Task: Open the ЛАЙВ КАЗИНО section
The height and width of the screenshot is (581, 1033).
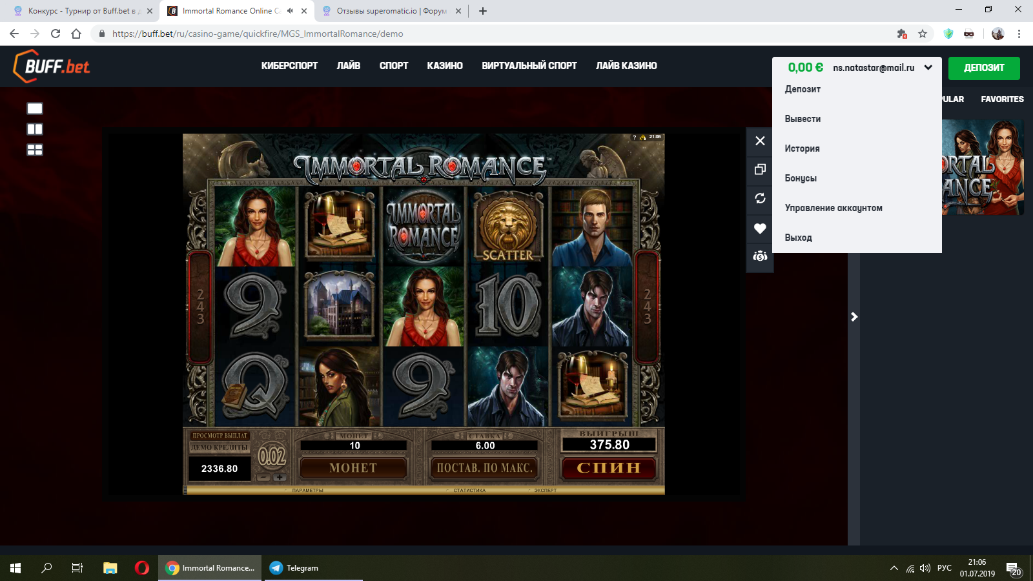Action: [626, 66]
